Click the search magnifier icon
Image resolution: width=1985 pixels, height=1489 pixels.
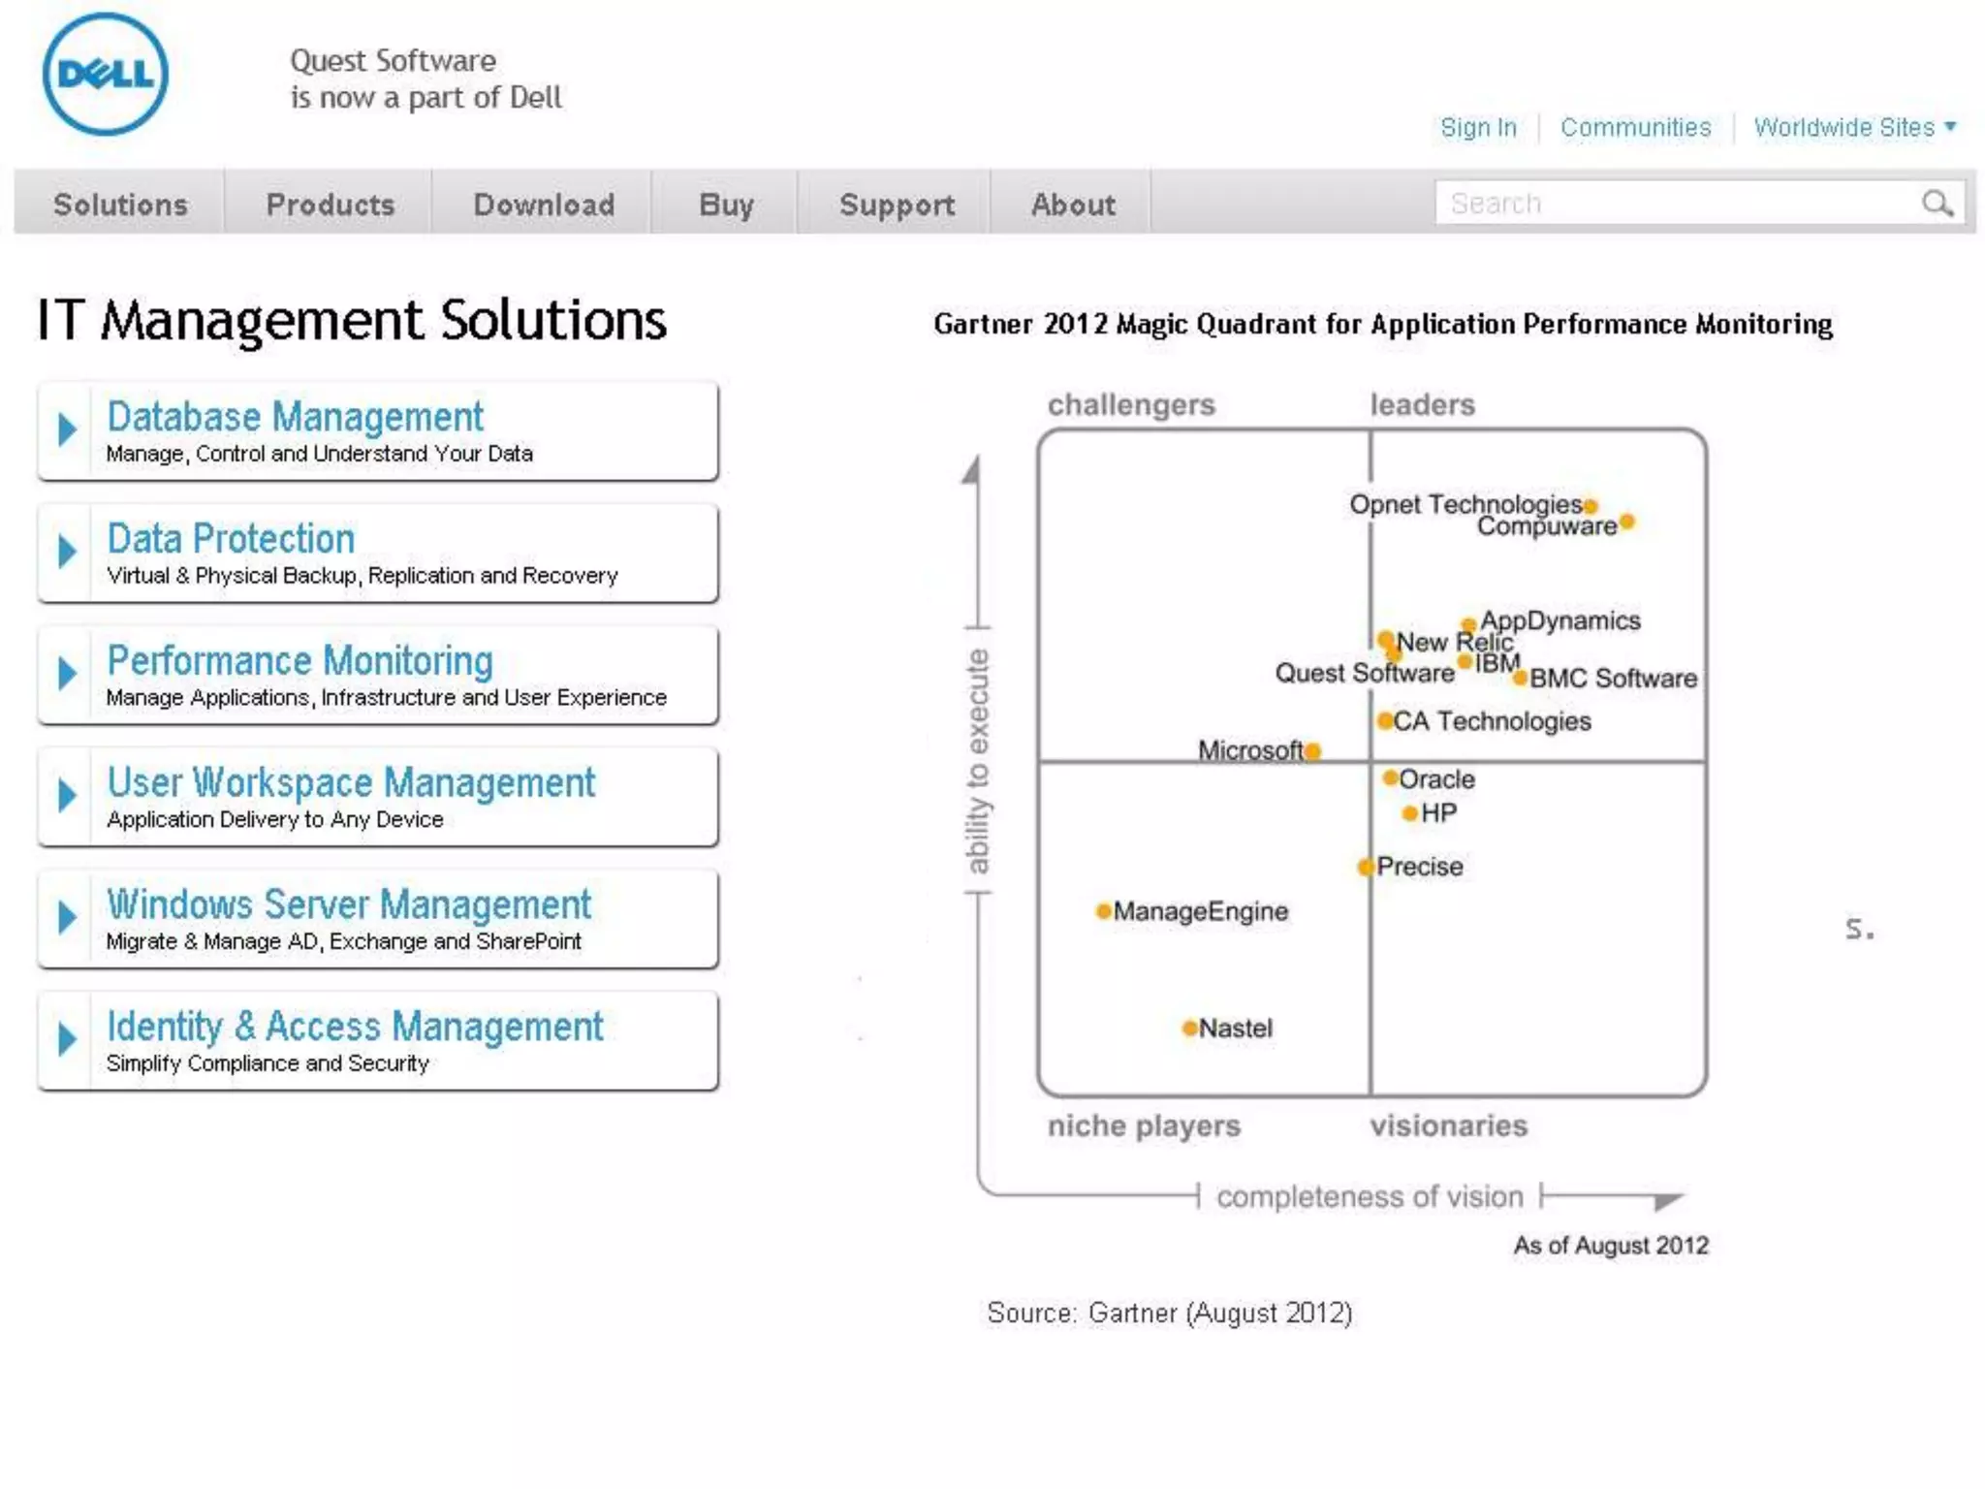(1937, 204)
